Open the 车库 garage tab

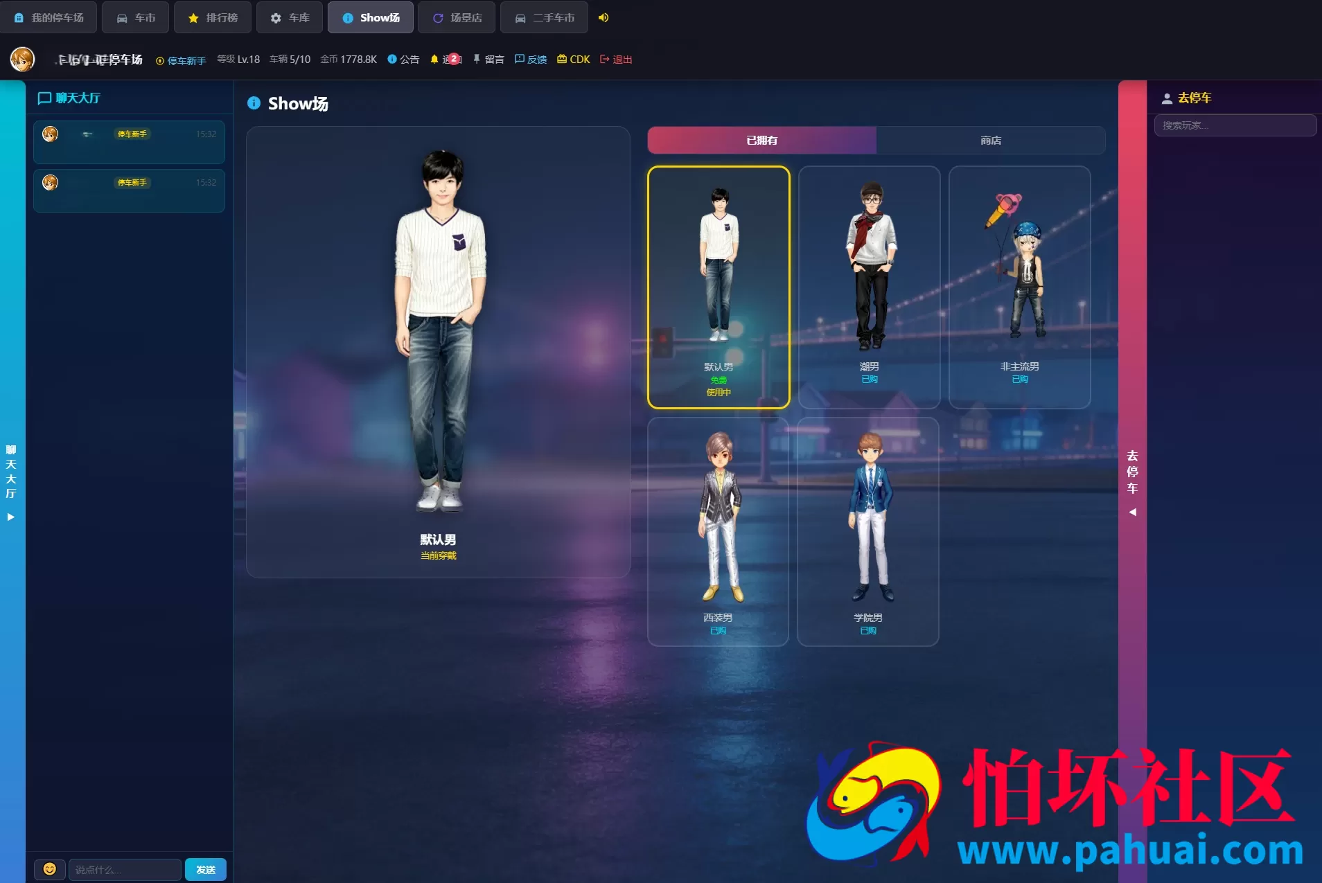(x=290, y=18)
